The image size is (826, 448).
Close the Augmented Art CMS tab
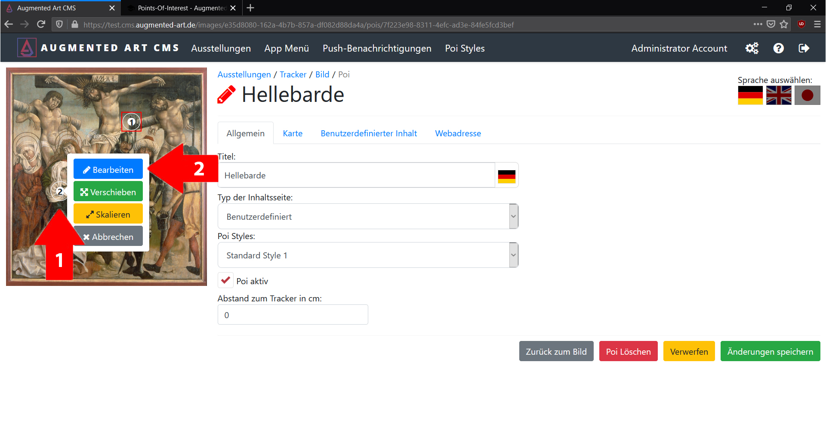tap(112, 8)
